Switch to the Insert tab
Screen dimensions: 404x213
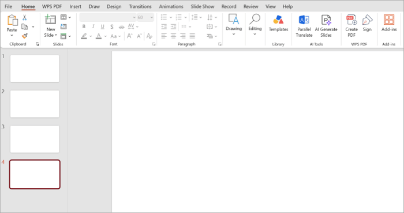click(x=75, y=6)
